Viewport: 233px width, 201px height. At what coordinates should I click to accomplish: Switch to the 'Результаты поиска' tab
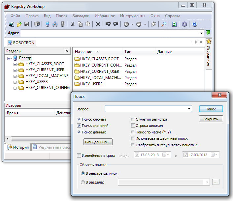pyautogui.click(x=51, y=147)
